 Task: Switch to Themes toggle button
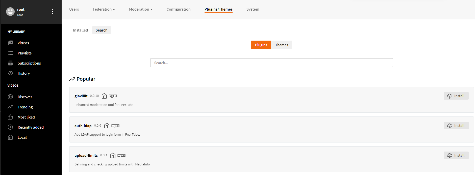(x=282, y=45)
